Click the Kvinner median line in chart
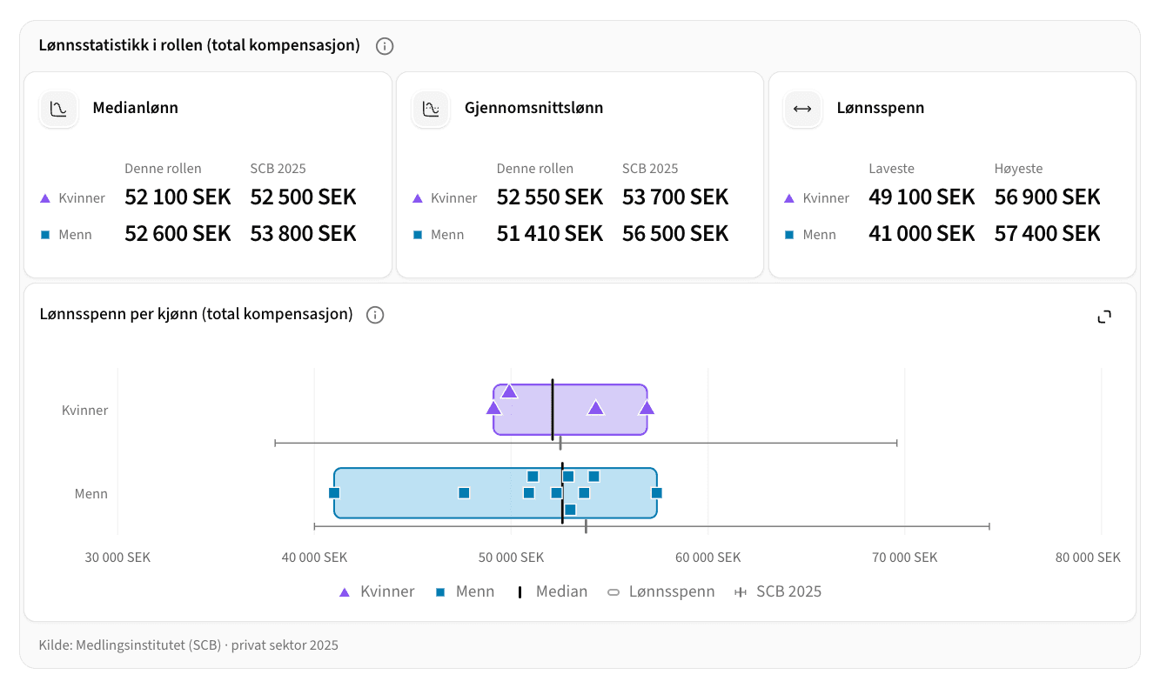 [x=553, y=410]
